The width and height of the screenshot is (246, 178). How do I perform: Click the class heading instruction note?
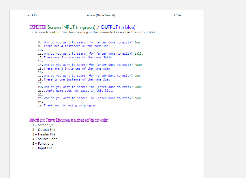(x=93, y=32)
